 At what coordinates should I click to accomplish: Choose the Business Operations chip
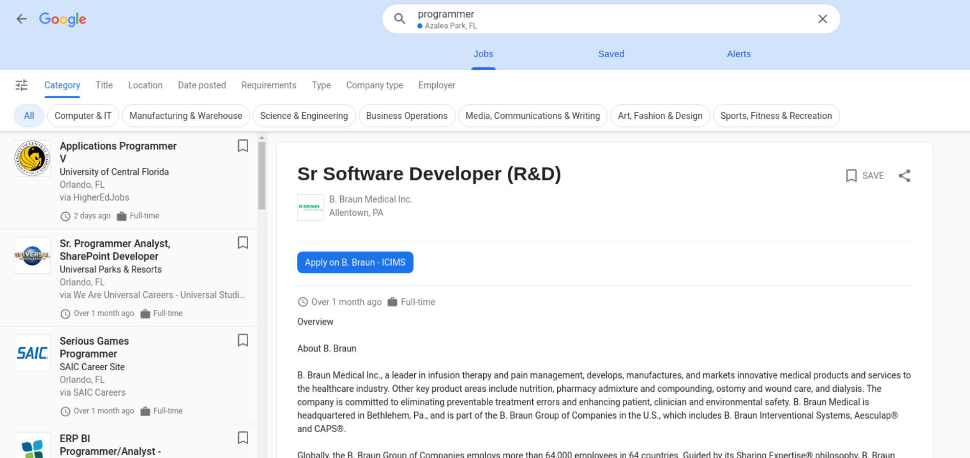[x=407, y=116]
